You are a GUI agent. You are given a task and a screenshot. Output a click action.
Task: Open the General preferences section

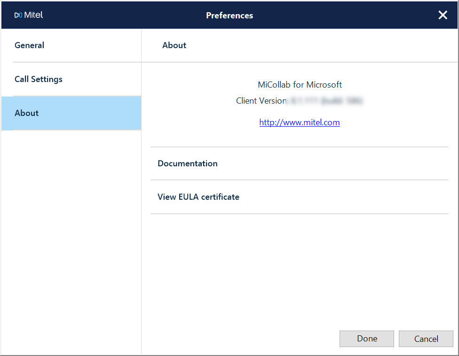71,45
